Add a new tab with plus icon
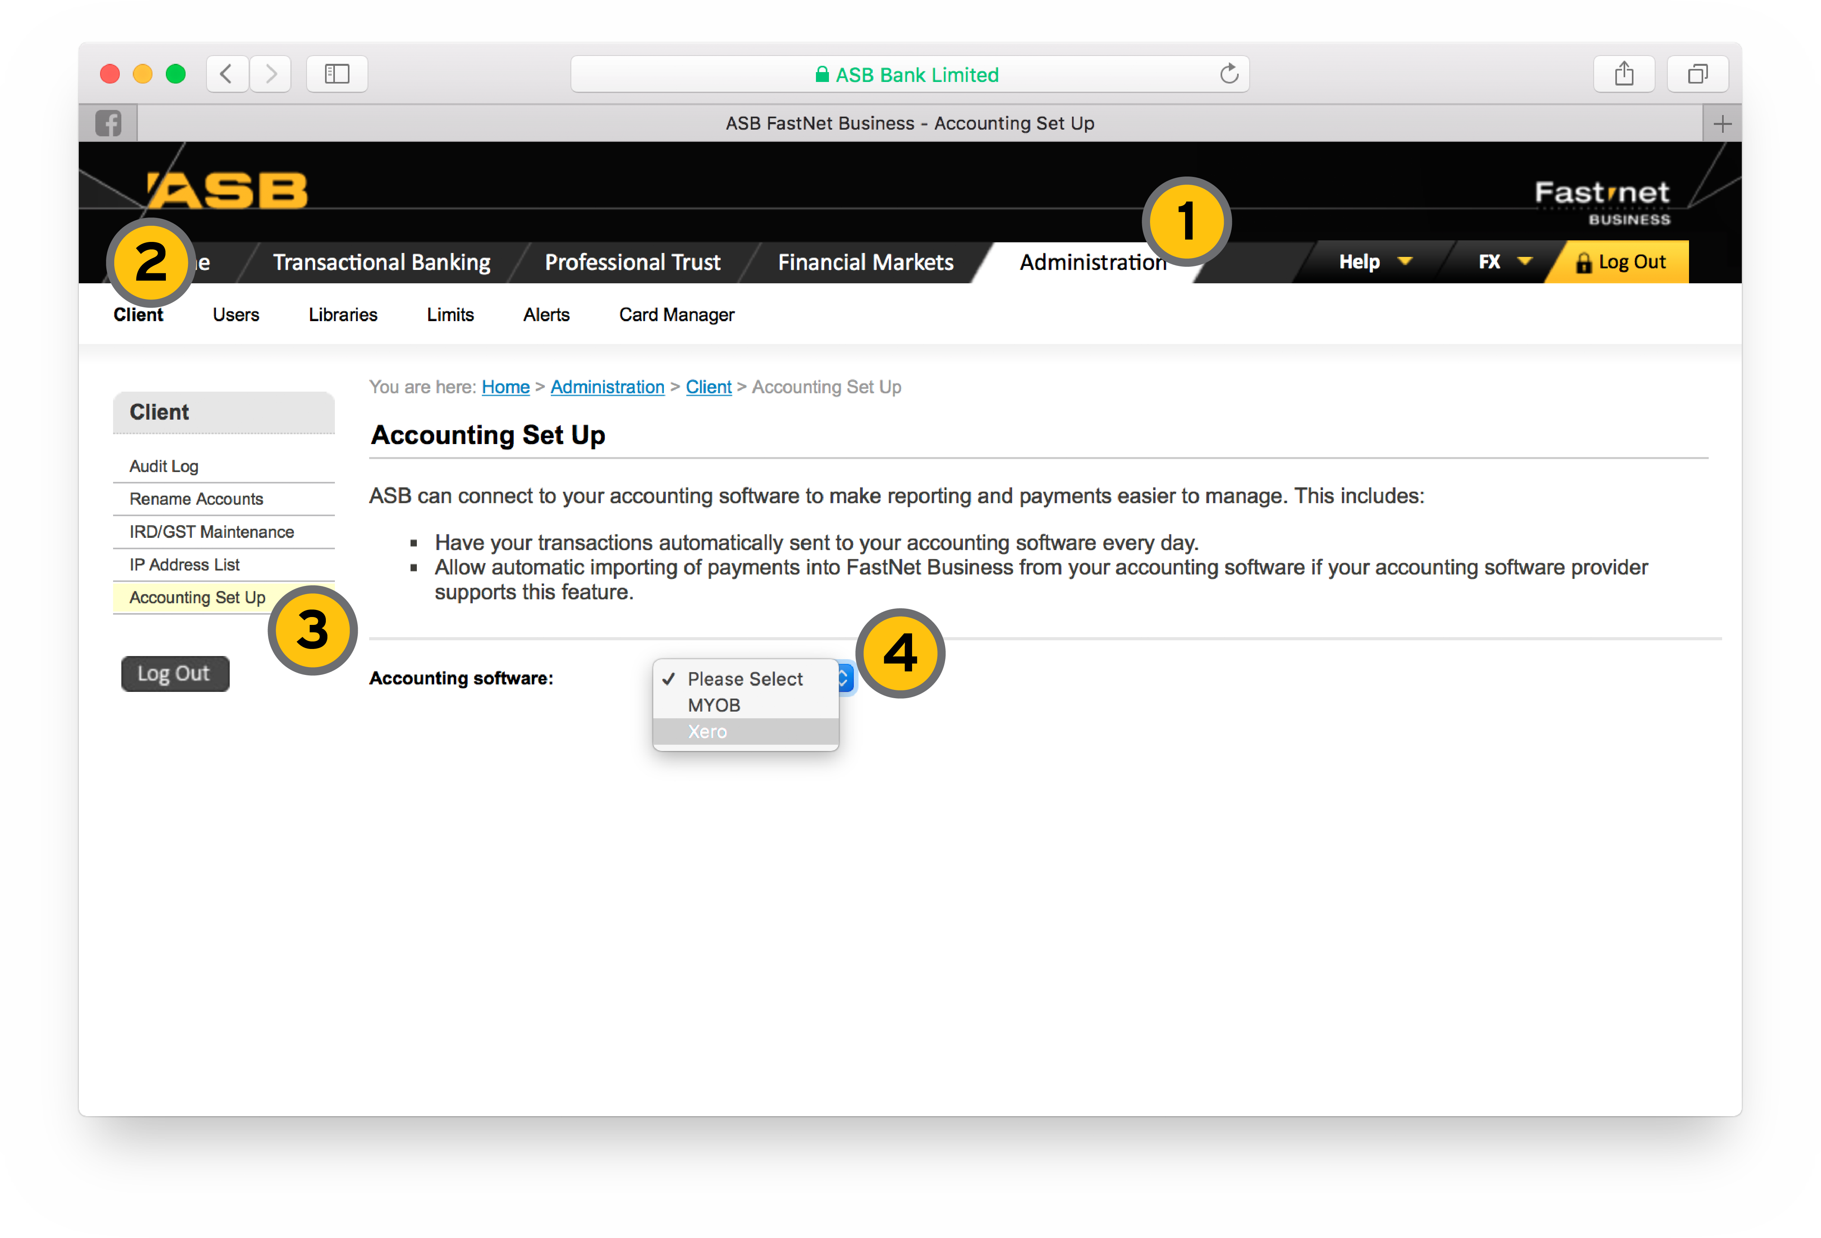 pyautogui.click(x=1721, y=124)
